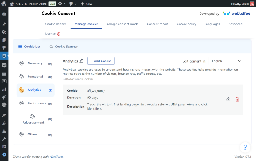This screenshot has height=161, width=256.
Task: Switch to the Languages tab
Action: tap(212, 24)
